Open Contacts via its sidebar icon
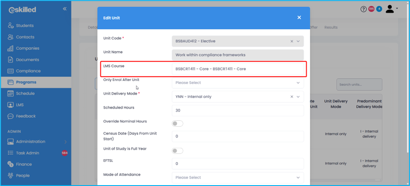Screen dimensions: 410x186 pyautogui.click(x=10, y=37)
